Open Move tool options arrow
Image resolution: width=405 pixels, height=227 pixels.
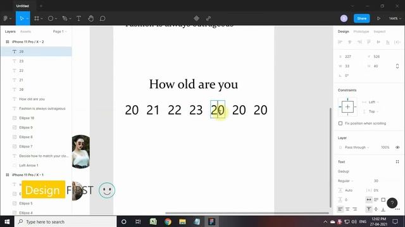click(27, 18)
